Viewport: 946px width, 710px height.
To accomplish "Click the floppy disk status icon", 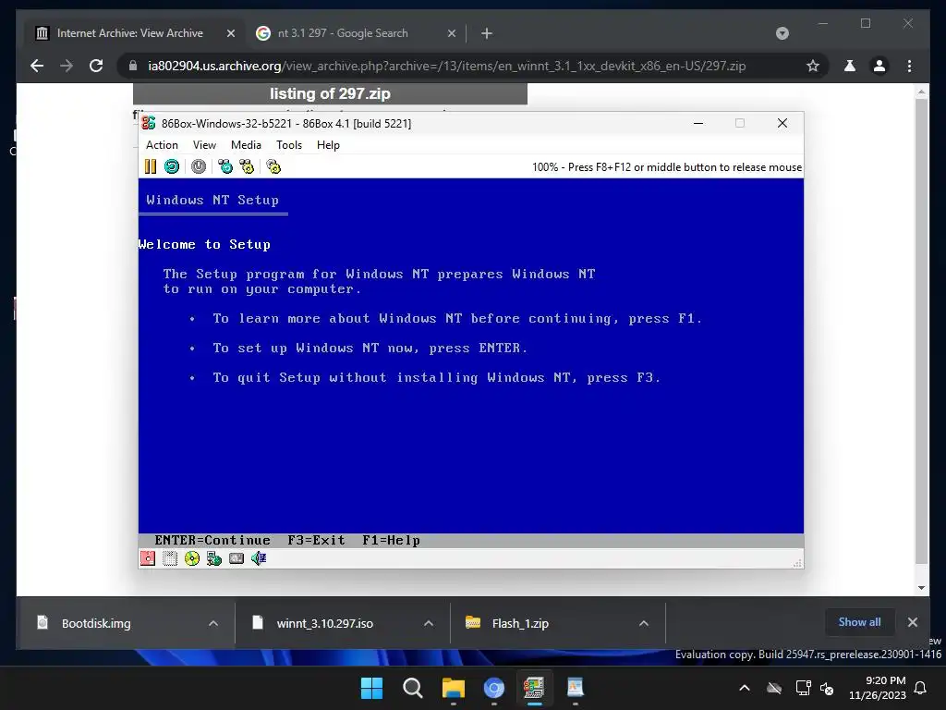I will [x=148, y=558].
